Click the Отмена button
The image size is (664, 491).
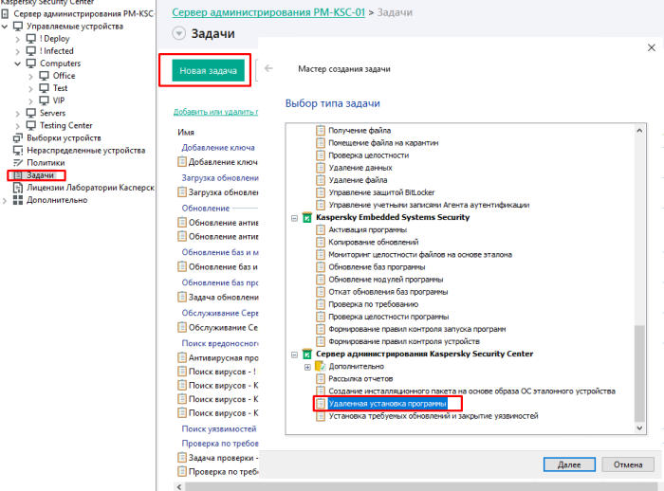(628, 464)
